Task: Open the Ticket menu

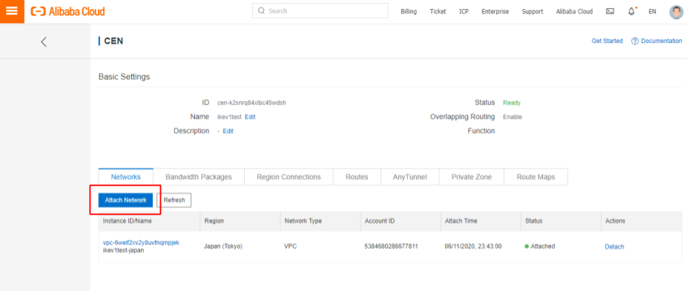Action: coord(438,11)
